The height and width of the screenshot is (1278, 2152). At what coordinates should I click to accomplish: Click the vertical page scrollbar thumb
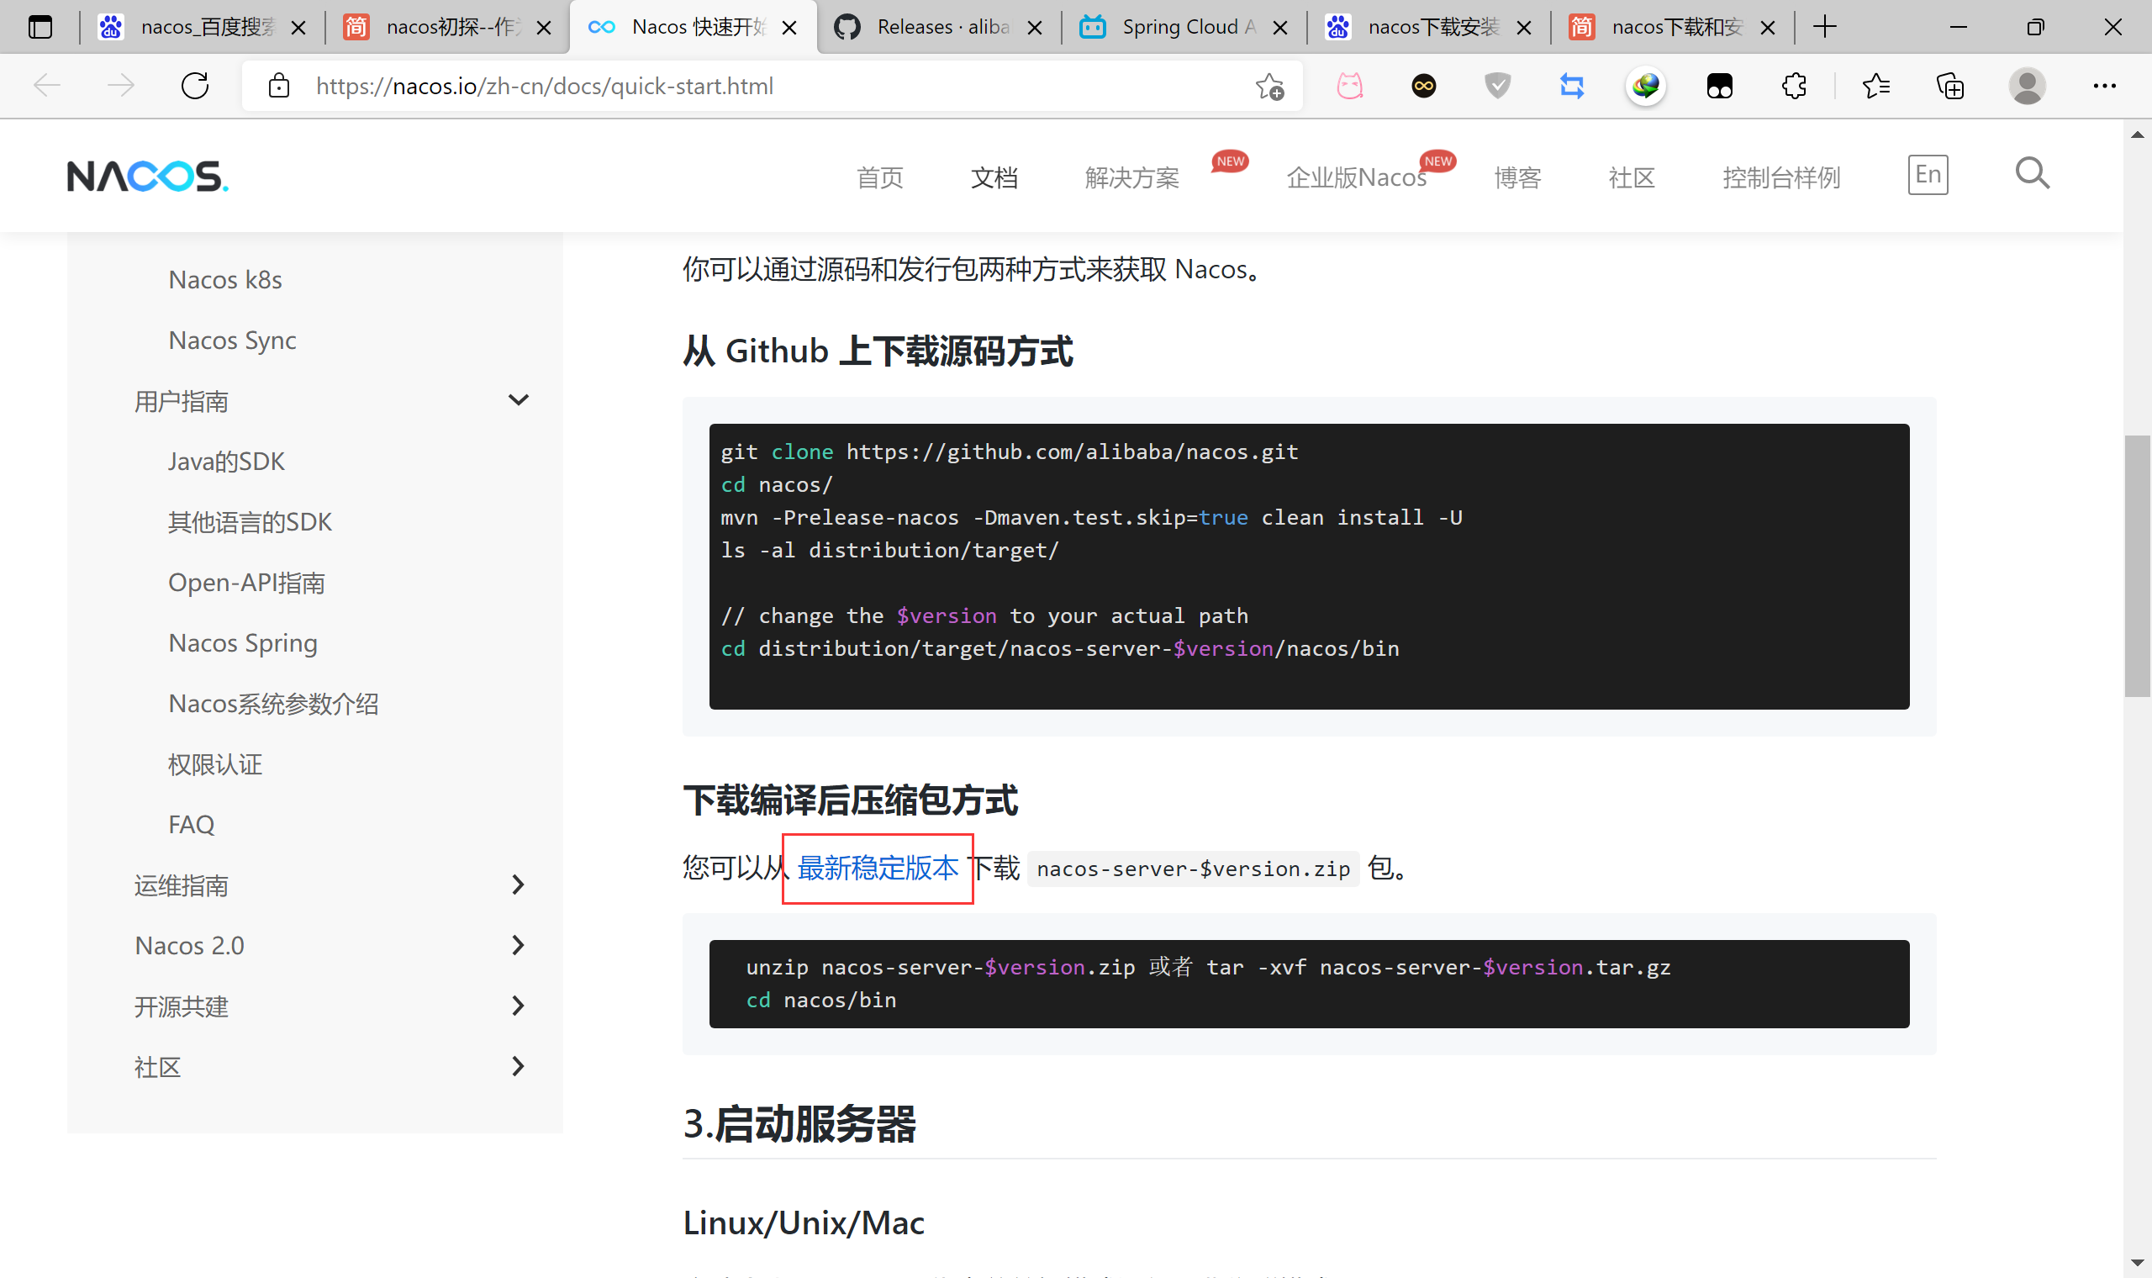(x=2137, y=566)
